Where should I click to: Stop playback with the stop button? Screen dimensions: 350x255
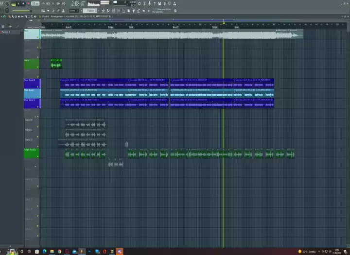click(23, 4)
